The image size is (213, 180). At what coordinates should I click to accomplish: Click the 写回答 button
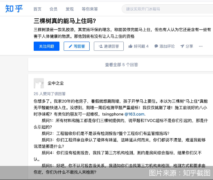pos(76,46)
